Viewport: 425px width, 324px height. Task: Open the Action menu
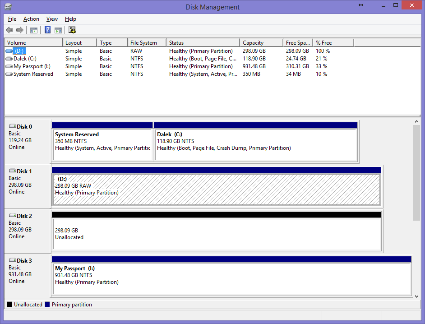point(31,19)
